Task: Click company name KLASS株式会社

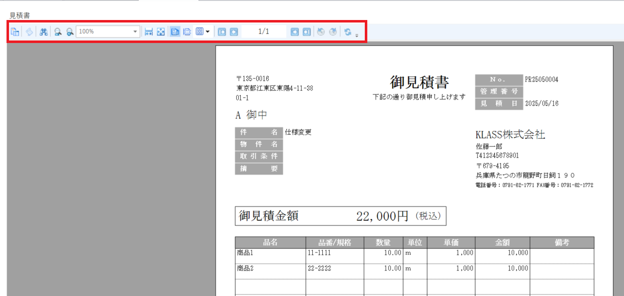Action: [x=510, y=134]
